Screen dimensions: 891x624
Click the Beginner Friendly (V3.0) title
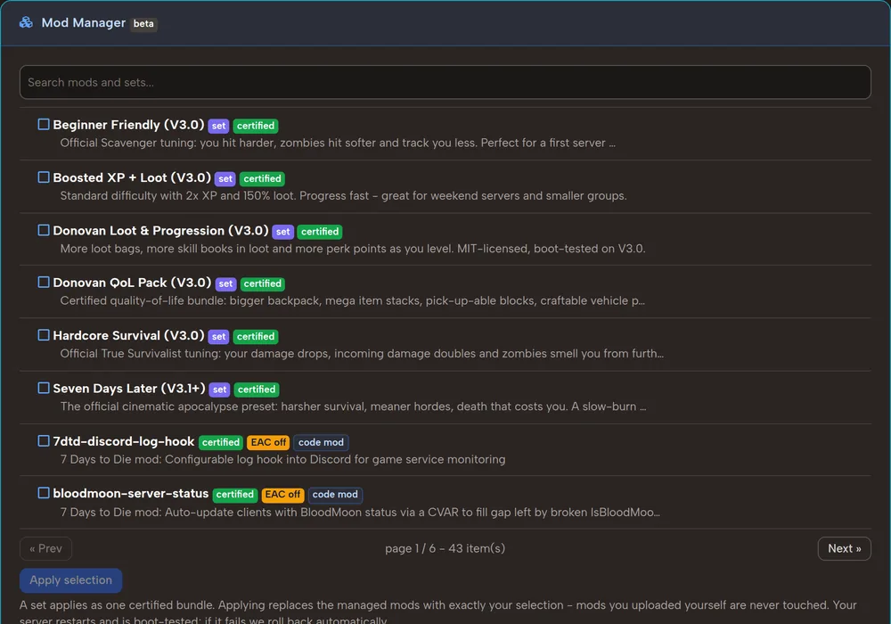[128, 125]
